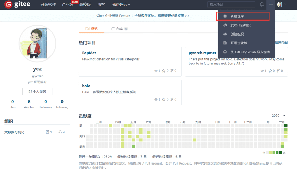
Task: Click inside the 搜索项目 search box
Action: click(231, 4)
